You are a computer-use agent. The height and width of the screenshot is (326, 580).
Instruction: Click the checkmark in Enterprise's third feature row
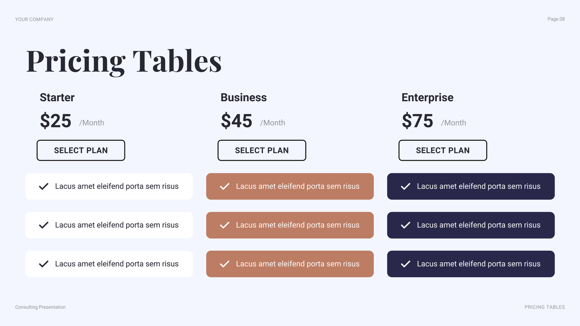406,264
